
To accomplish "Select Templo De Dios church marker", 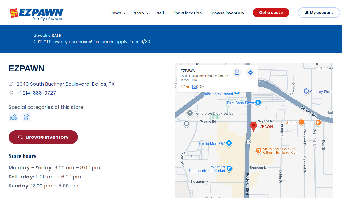I will pos(190,113).
